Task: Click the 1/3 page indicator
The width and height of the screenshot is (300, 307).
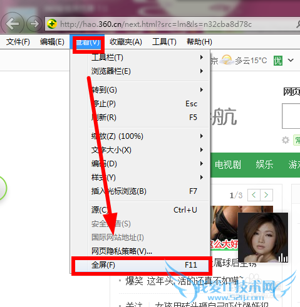Action: click(x=236, y=195)
